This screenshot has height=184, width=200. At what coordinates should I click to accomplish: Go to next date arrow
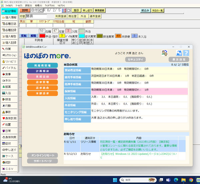click(x=69, y=10)
